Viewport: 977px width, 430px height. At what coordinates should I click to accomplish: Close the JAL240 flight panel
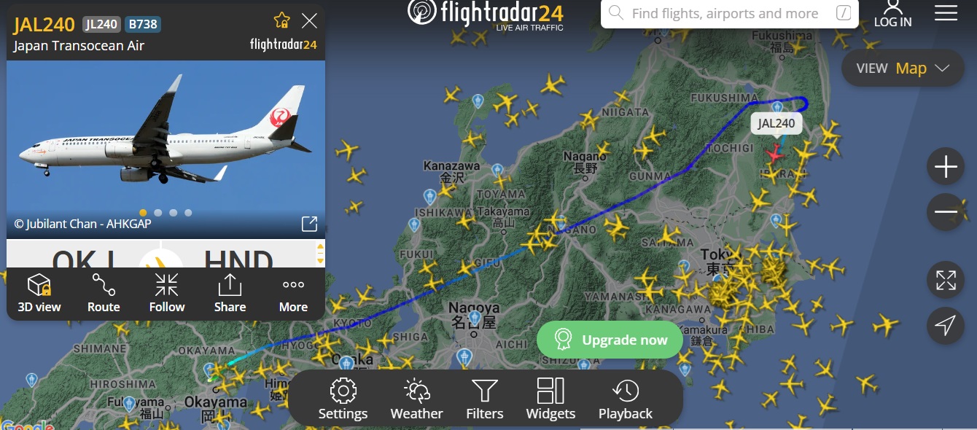point(309,20)
